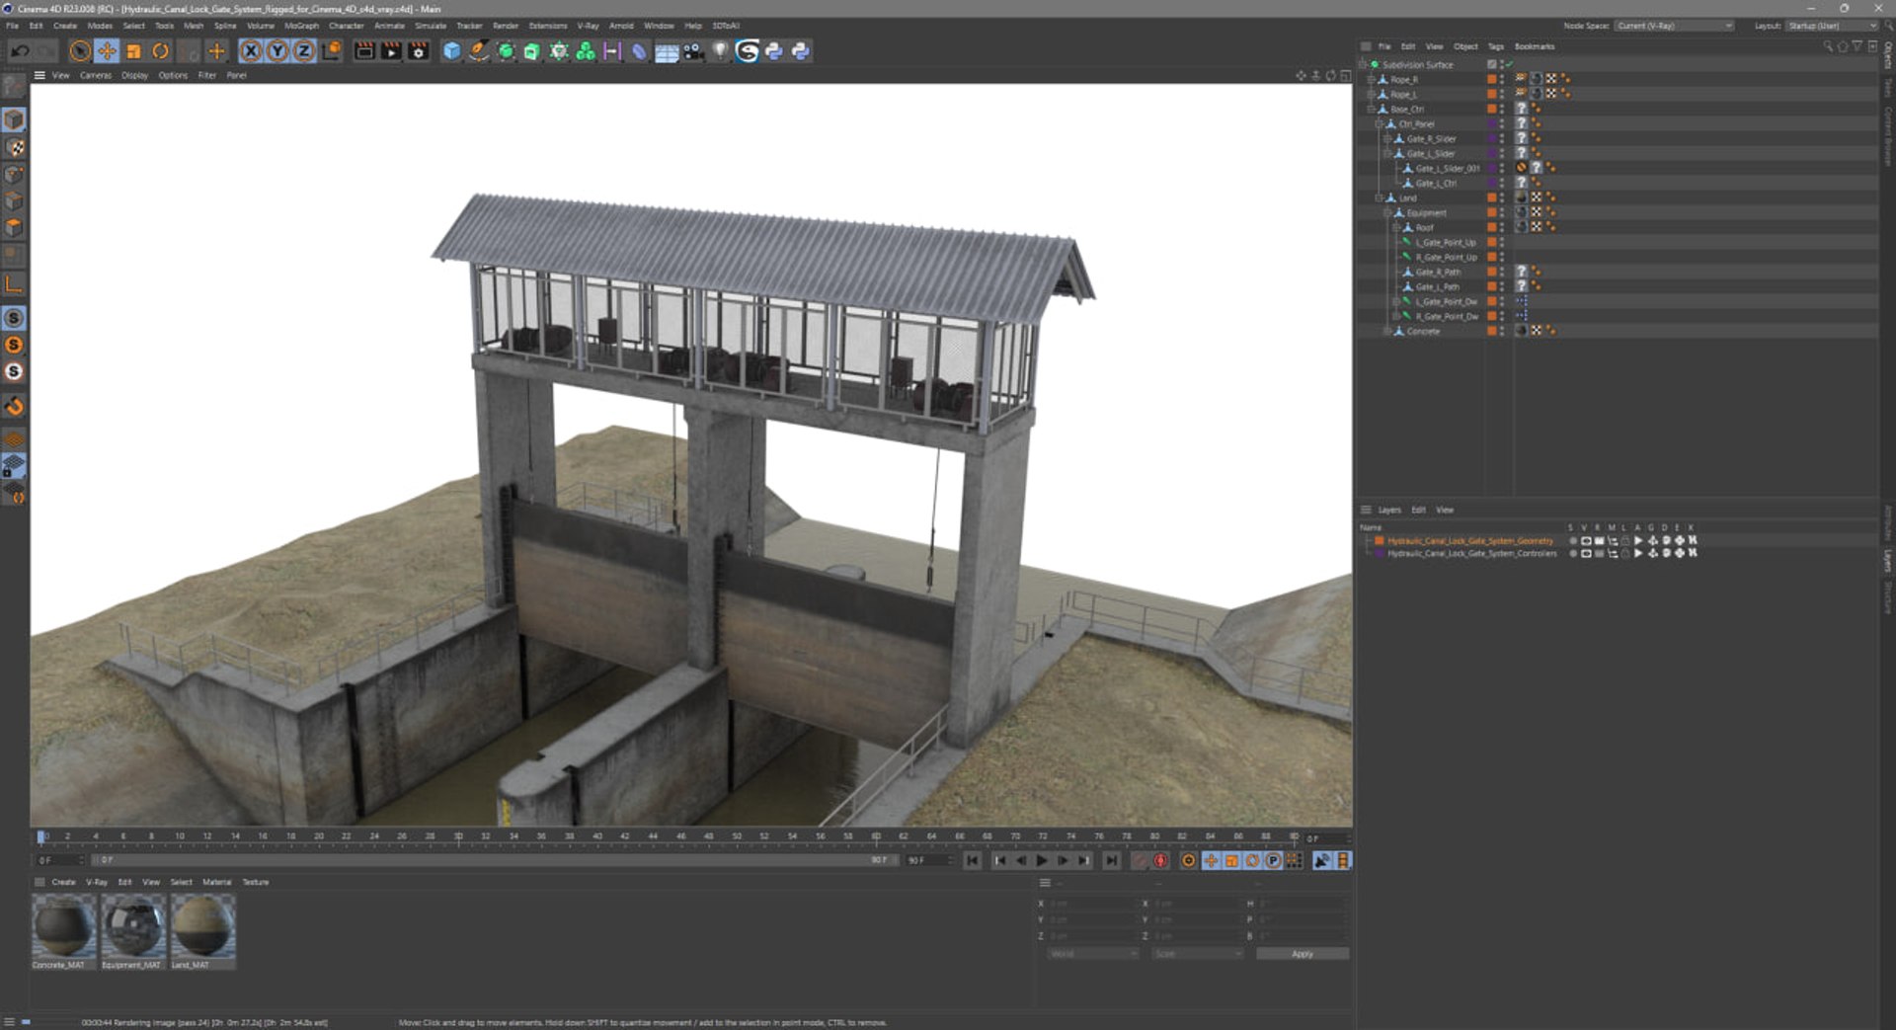Go to start of animation
The width and height of the screenshot is (1896, 1030).
pos(973,861)
